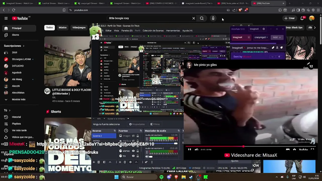Undock the Mezclador de audio panel
Image resolution: width=322 pixels, height=181 pixels.
tap(179, 131)
